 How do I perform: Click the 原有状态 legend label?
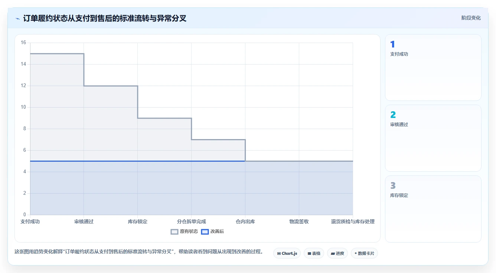tap(189, 231)
